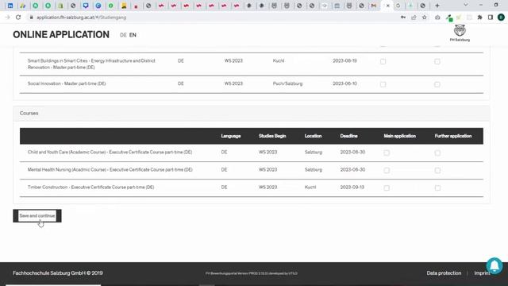The width and height of the screenshot is (508, 286).
Task: Toggle the browser side panel icon
Action: [491, 17]
